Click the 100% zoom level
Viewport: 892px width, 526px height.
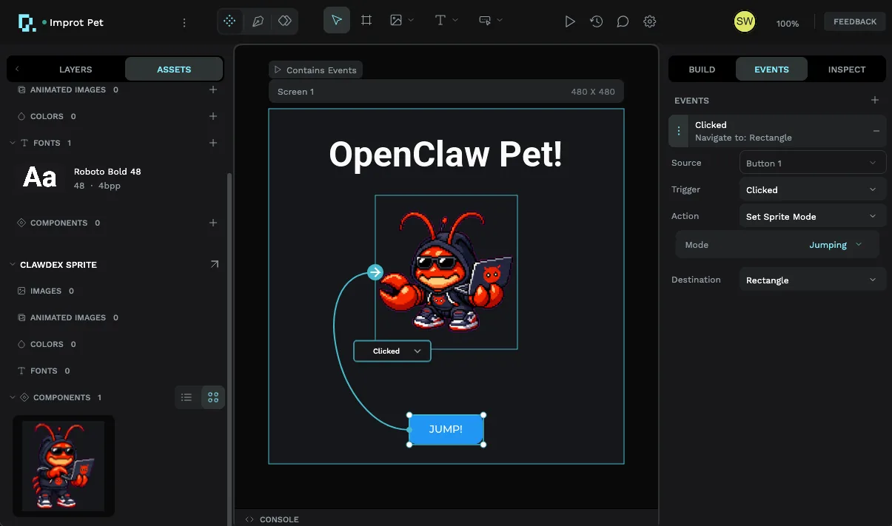(788, 24)
